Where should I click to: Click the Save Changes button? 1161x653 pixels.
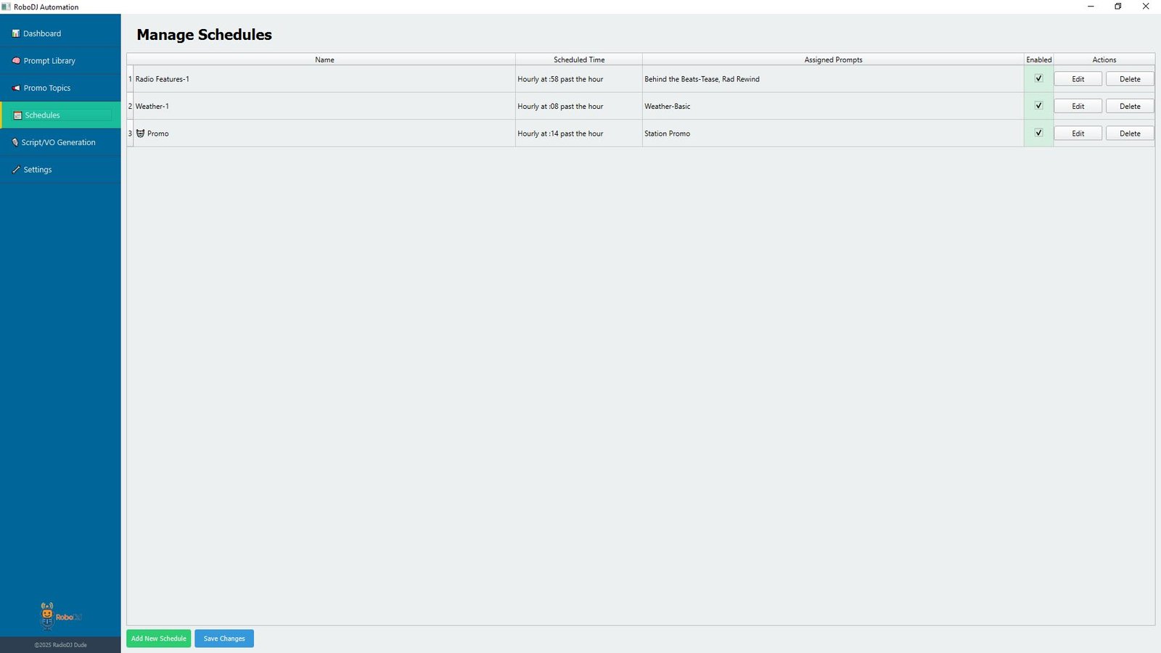coord(223,638)
